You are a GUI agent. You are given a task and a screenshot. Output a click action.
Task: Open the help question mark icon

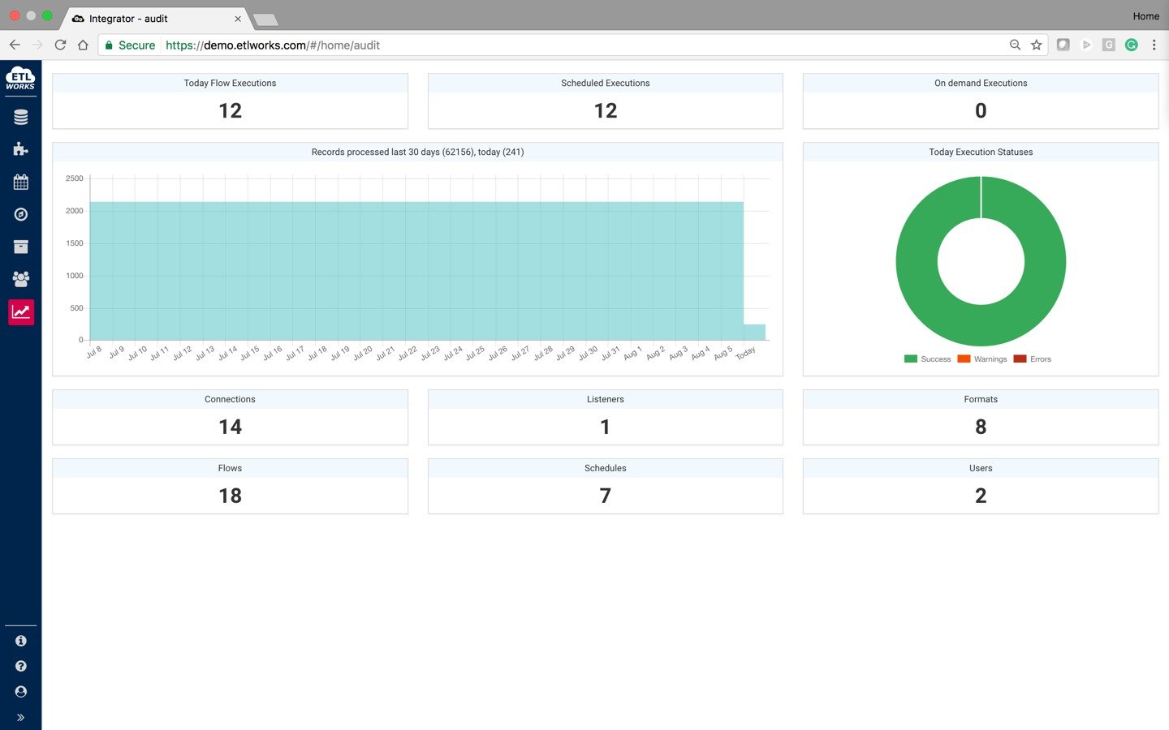point(21,666)
